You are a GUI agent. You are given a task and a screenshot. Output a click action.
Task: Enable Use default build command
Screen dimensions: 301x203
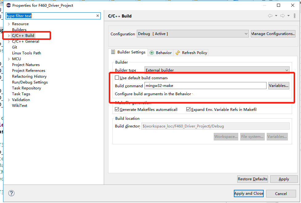(x=116, y=77)
